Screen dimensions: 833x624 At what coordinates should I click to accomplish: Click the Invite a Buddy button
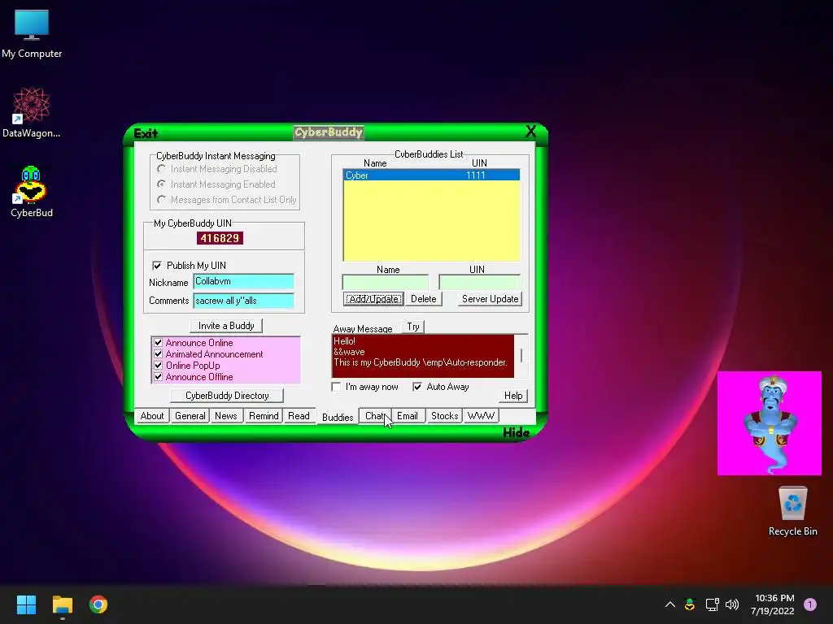(226, 326)
